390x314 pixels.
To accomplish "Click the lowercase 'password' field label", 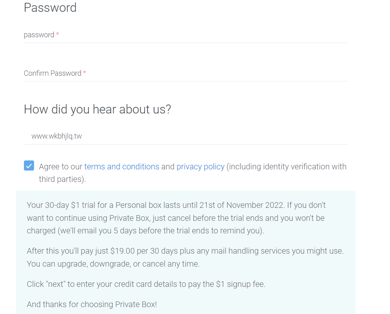I will 39,35.
